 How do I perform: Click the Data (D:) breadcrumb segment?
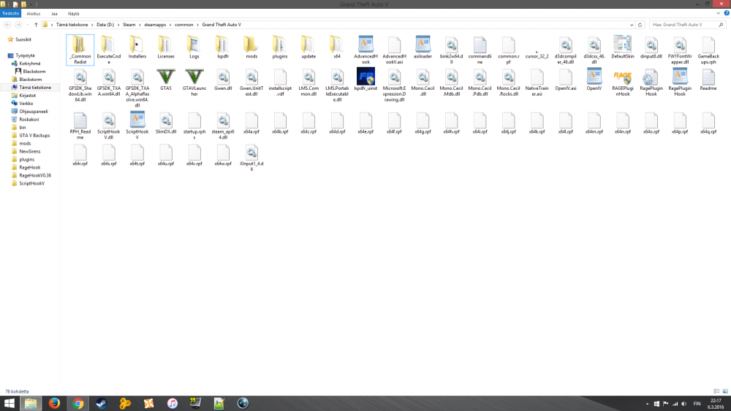point(105,25)
